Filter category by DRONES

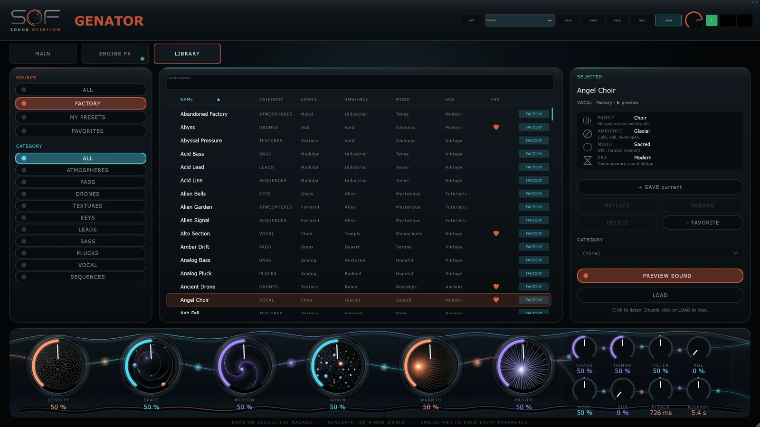(x=81, y=194)
